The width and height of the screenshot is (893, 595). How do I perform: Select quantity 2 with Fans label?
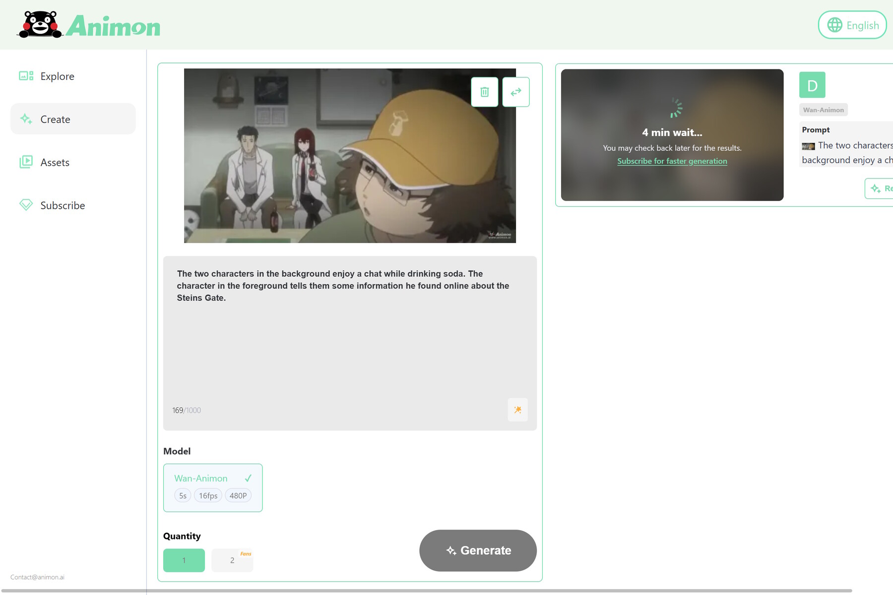pos(232,560)
